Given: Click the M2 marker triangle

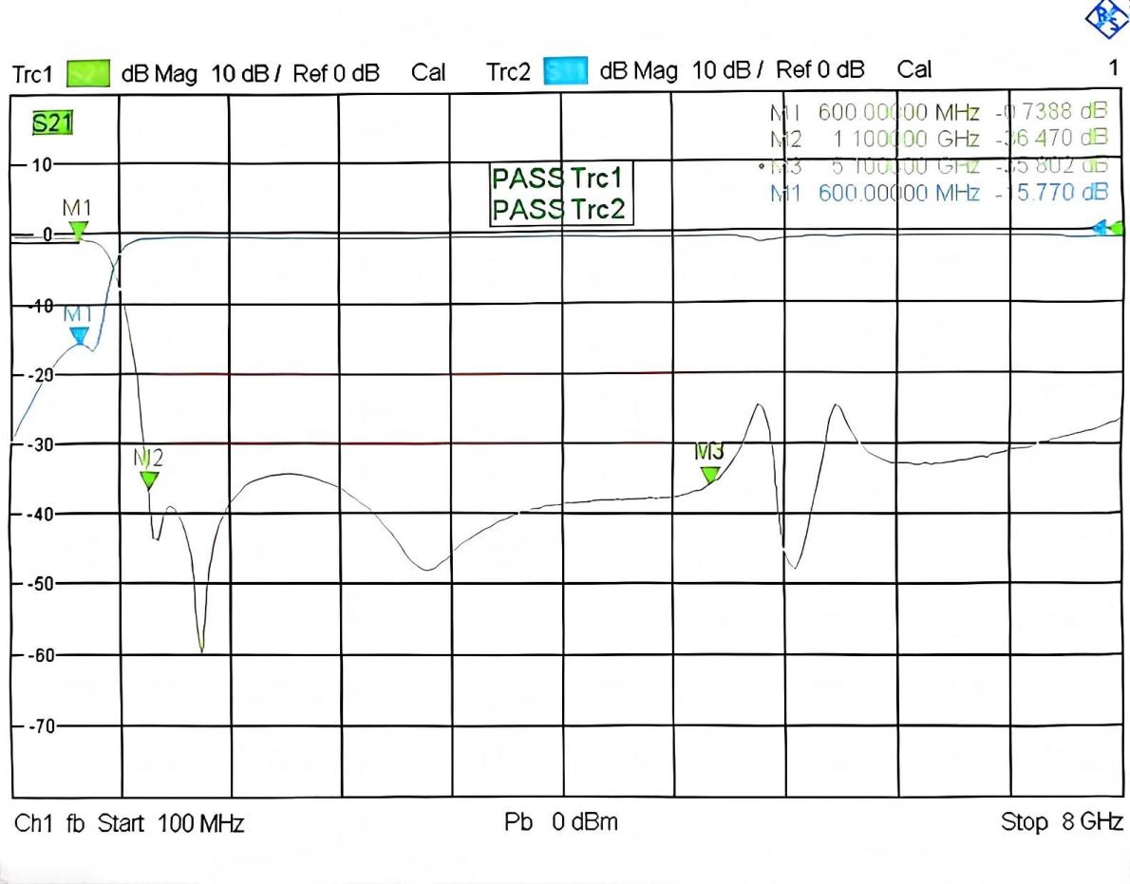Looking at the screenshot, I should coord(149,479).
